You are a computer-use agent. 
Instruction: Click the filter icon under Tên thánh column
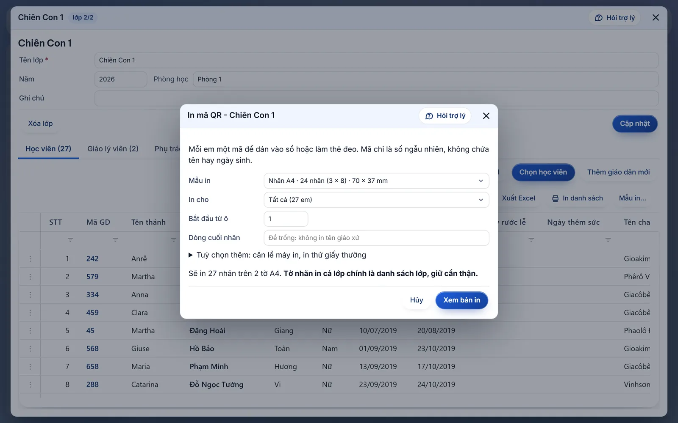(x=173, y=240)
